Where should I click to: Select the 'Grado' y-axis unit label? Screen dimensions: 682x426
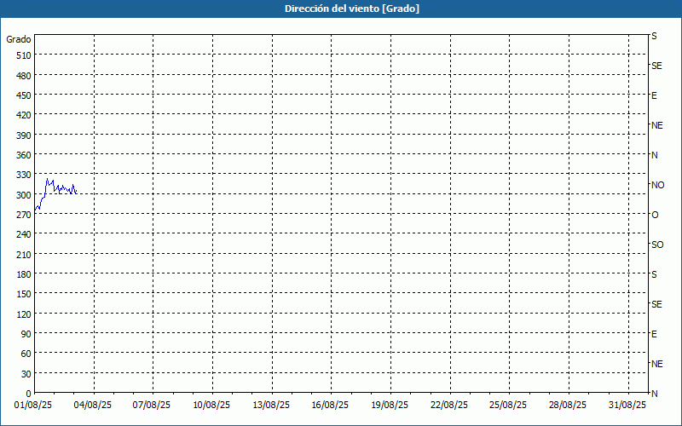tap(19, 39)
